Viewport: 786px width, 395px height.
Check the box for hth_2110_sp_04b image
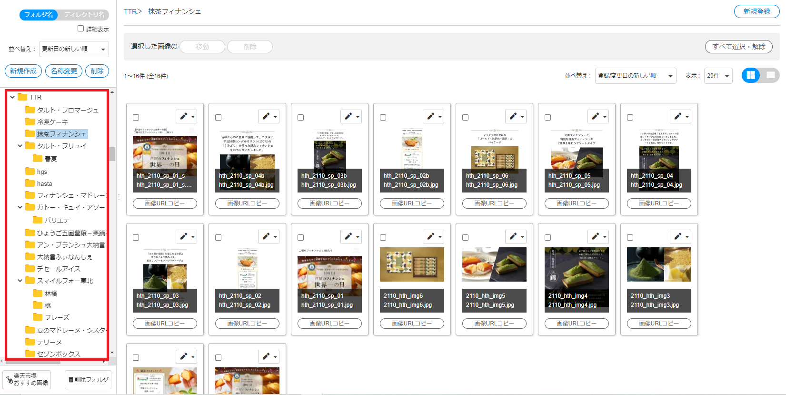point(219,117)
